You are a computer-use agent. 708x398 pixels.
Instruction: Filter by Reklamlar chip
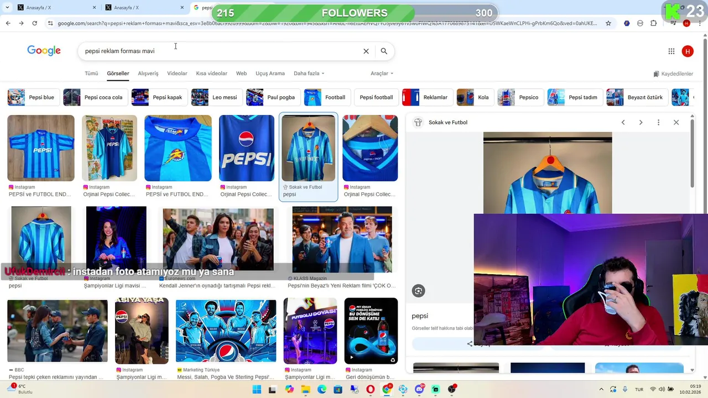[427, 97]
